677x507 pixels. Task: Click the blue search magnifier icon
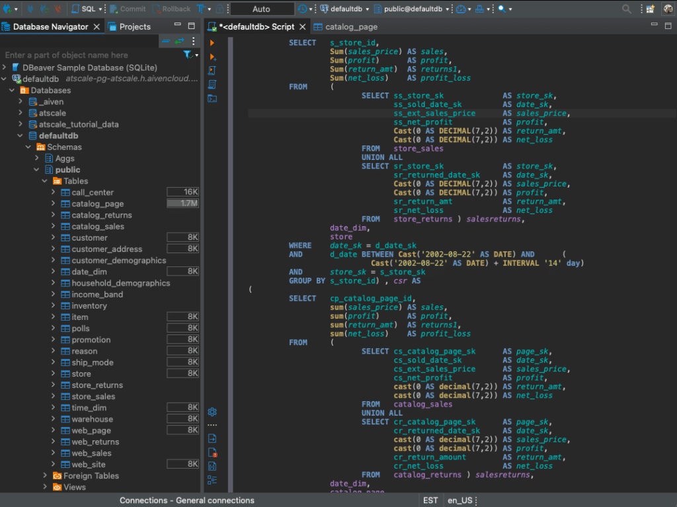502,9
